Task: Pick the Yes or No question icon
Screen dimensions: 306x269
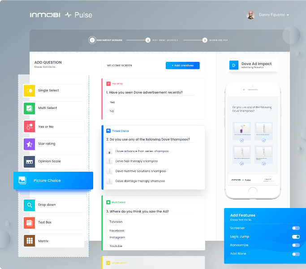Action: point(29,126)
